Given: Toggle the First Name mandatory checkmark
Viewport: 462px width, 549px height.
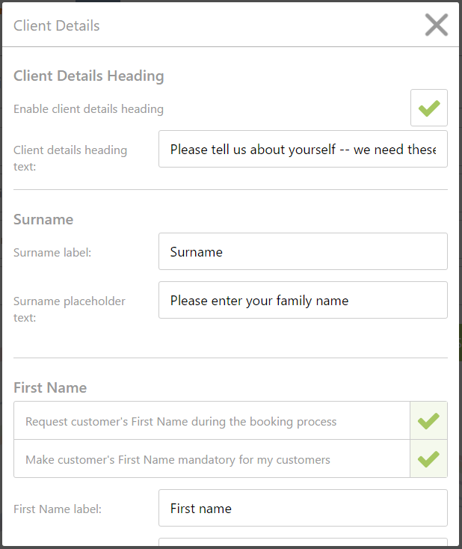Looking at the screenshot, I should coord(429,459).
